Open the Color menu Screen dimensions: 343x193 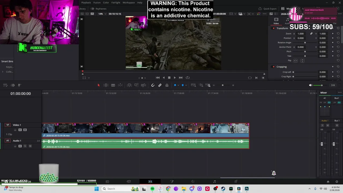point(106,2)
